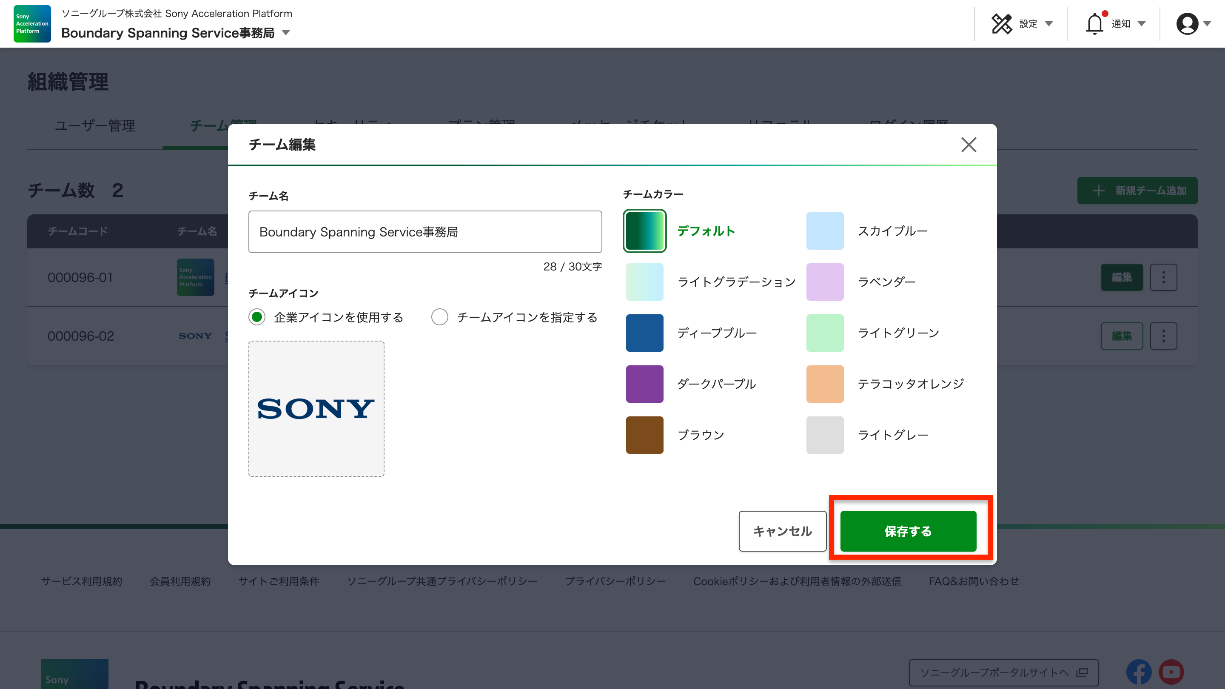
Task: Click the チーム名 text input field
Action: pos(424,231)
